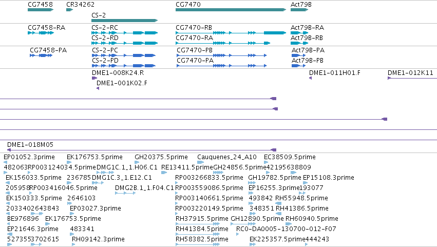Viewport: 437px width, 247px height.
Task: Click the Act79B-RA transcript glyph
Action: [x=299, y=33]
